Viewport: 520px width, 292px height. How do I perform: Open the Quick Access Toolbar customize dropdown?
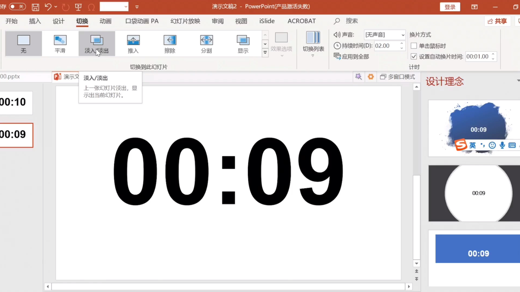point(137,7)
